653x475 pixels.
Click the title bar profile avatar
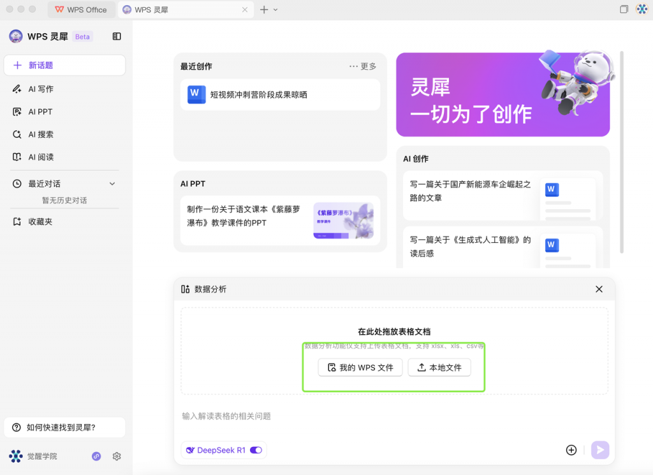642,9
